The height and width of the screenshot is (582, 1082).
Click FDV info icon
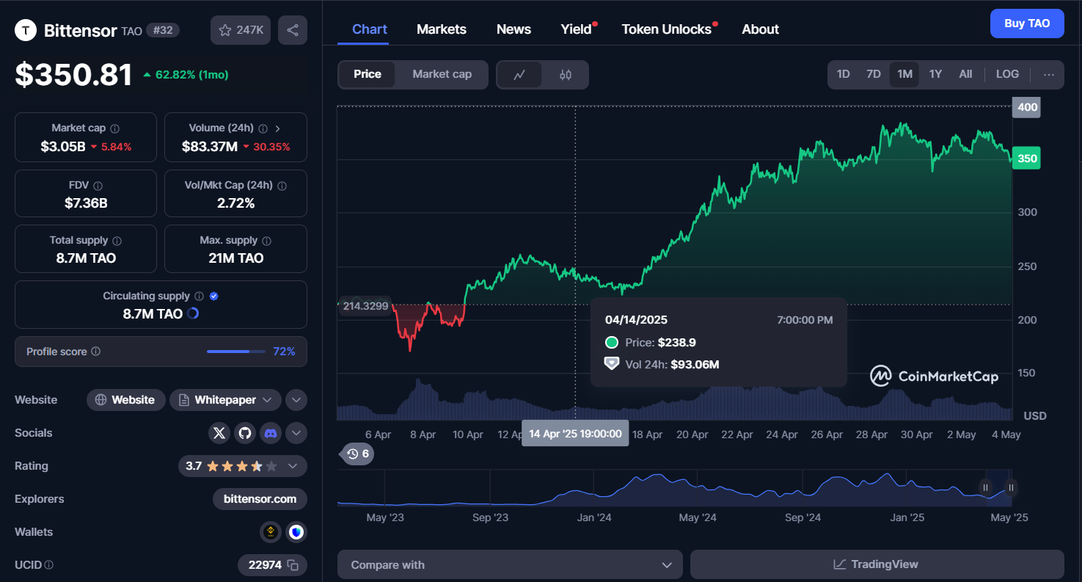coord(98,186)
